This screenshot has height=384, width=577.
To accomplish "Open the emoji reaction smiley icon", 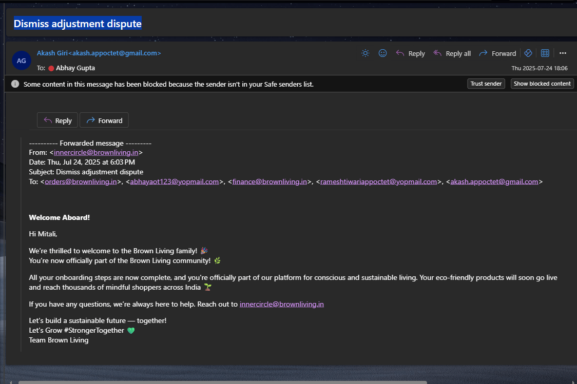I will click(x=383, y=53).
